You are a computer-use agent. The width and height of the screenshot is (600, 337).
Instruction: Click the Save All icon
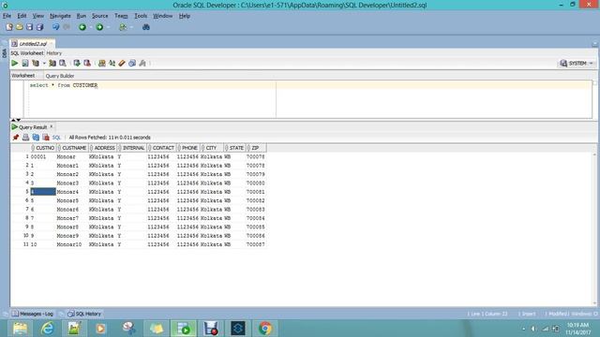39,27
